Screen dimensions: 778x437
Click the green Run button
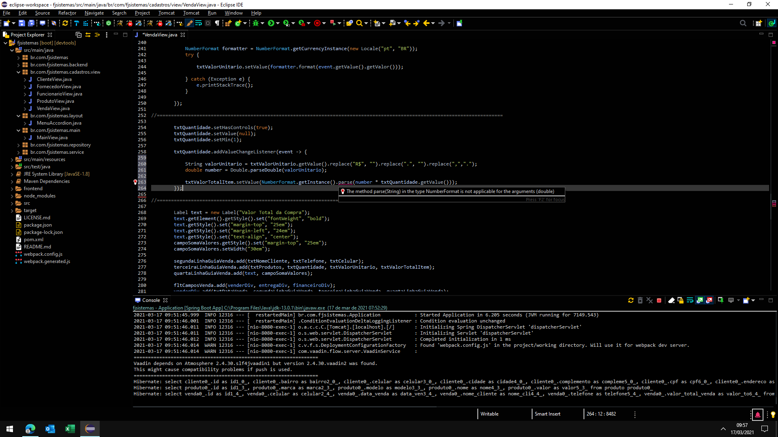point(271,23)
